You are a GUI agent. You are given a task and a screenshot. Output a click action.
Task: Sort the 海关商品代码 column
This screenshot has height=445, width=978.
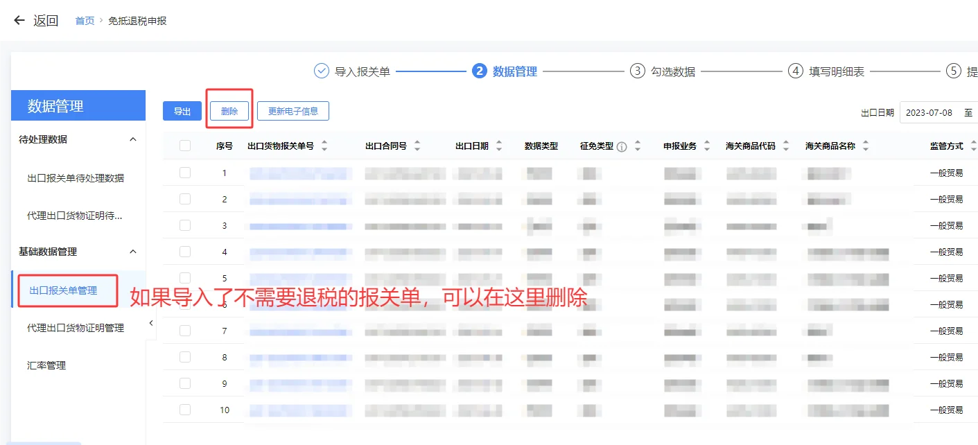click(785, 146)
